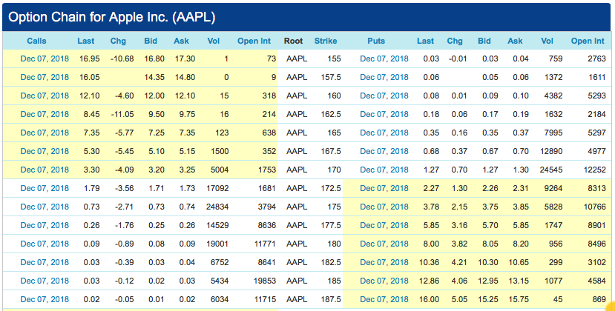
Task: Select call open interest 11715
Action: click(265, 299)
